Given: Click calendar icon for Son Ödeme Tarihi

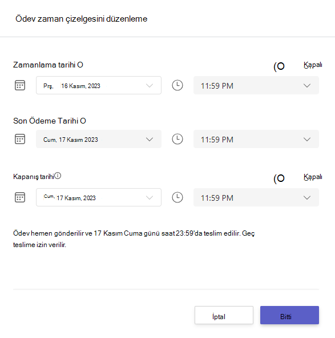Looking at the screenshot, I should tap(20, 139).
